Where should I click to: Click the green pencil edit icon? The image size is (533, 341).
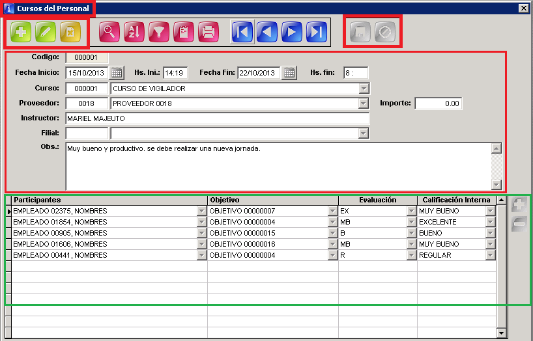point(46,32)
